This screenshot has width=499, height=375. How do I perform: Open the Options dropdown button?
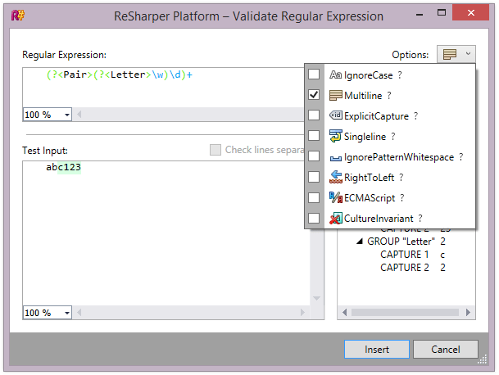[x=456, y=55]
